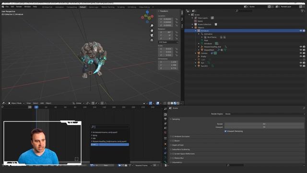Collapse the Armature object in outliner

tap(196, 31)
